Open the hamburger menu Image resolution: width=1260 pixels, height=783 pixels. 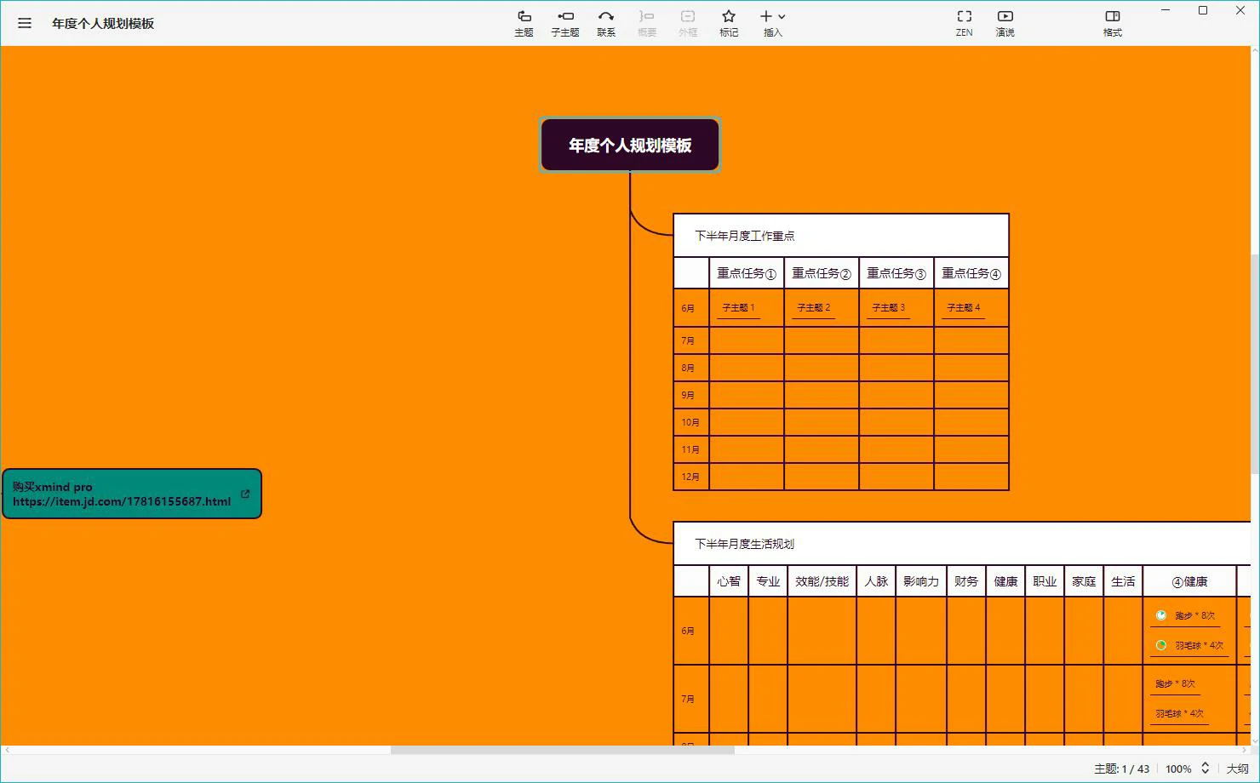tap(25, 23)
